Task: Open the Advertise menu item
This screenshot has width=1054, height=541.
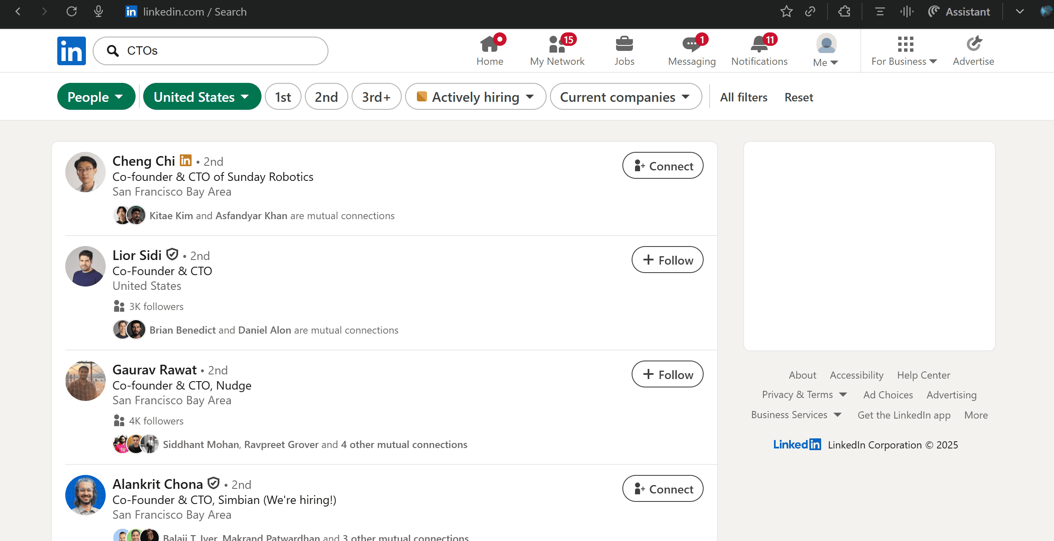Action: [x=973, y=50]
